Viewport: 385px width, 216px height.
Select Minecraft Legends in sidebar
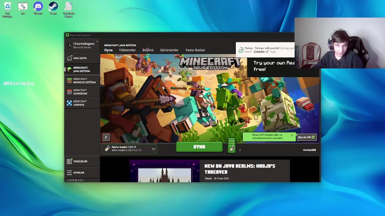(82, 103)
